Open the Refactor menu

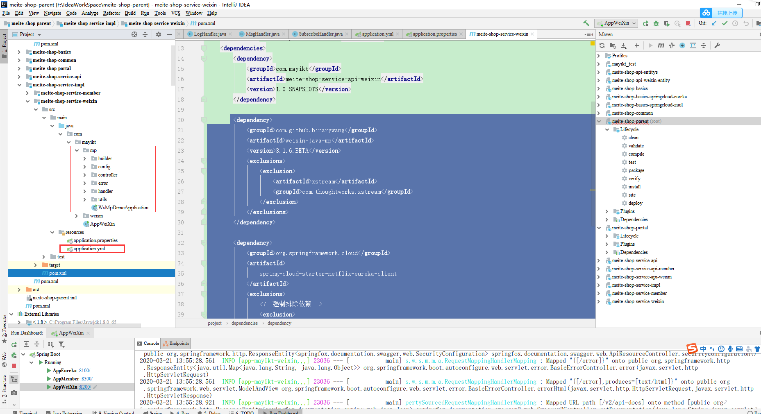(111, 13)
